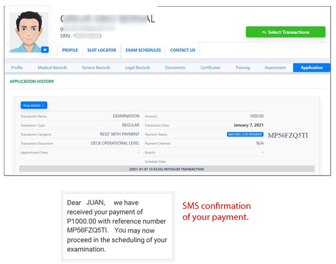
Task: Click the WAITING FOR PAYMENT status badge
Action: [x=245, y=134]
